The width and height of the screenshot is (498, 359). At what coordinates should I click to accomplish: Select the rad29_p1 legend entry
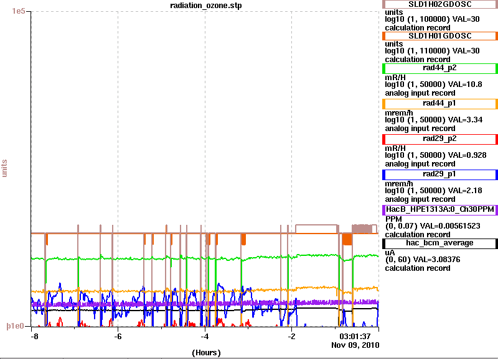[x=440, y=175]
